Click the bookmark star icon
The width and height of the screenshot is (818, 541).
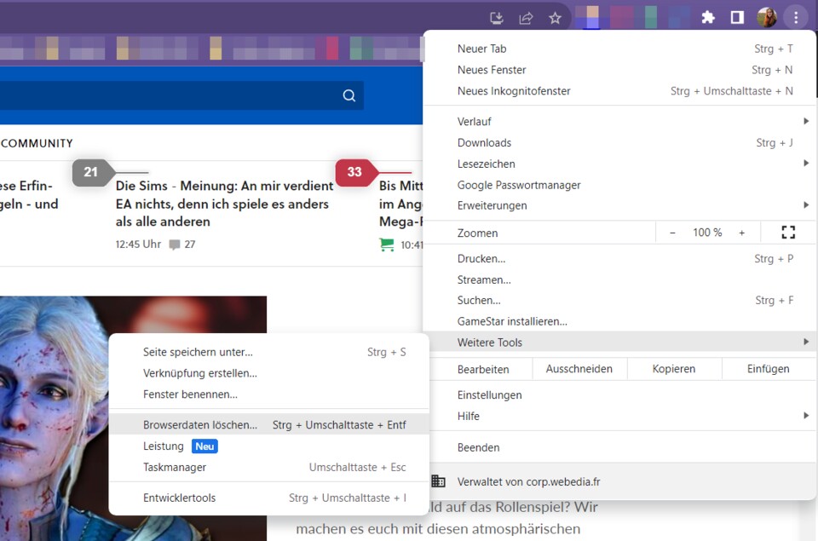[x=555, y=18]
